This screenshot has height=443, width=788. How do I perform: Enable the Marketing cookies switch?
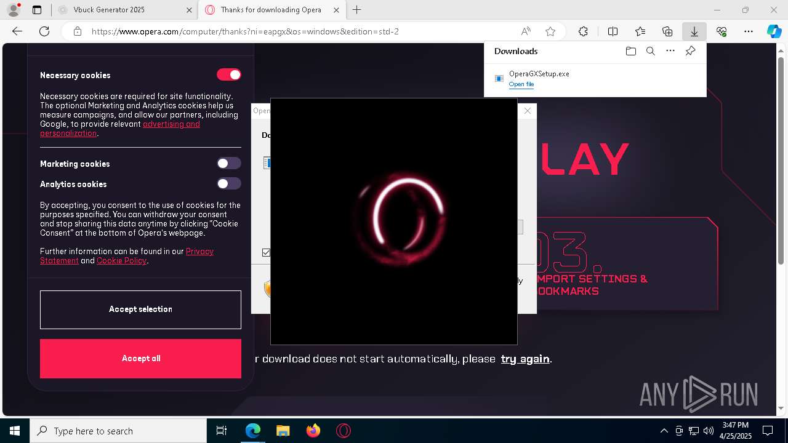(228, 163)
